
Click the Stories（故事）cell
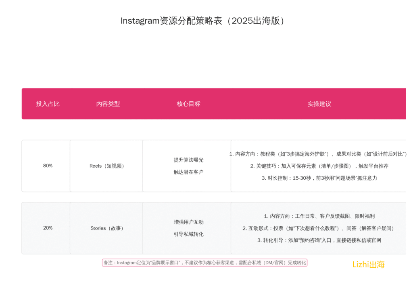point(107,228)
